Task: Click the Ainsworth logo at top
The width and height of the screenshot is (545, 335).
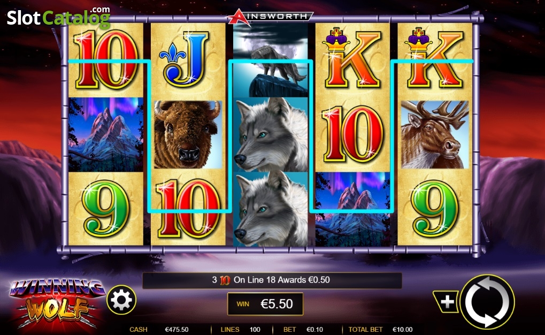Action: 270,17
